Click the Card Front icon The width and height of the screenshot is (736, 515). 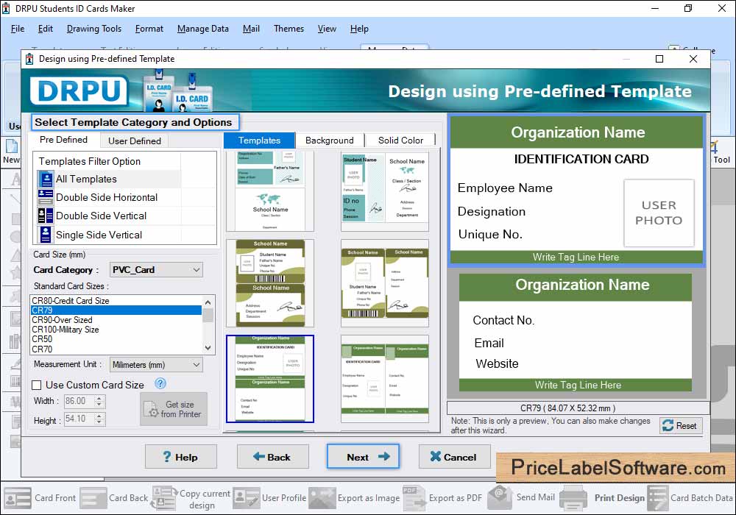18,498
